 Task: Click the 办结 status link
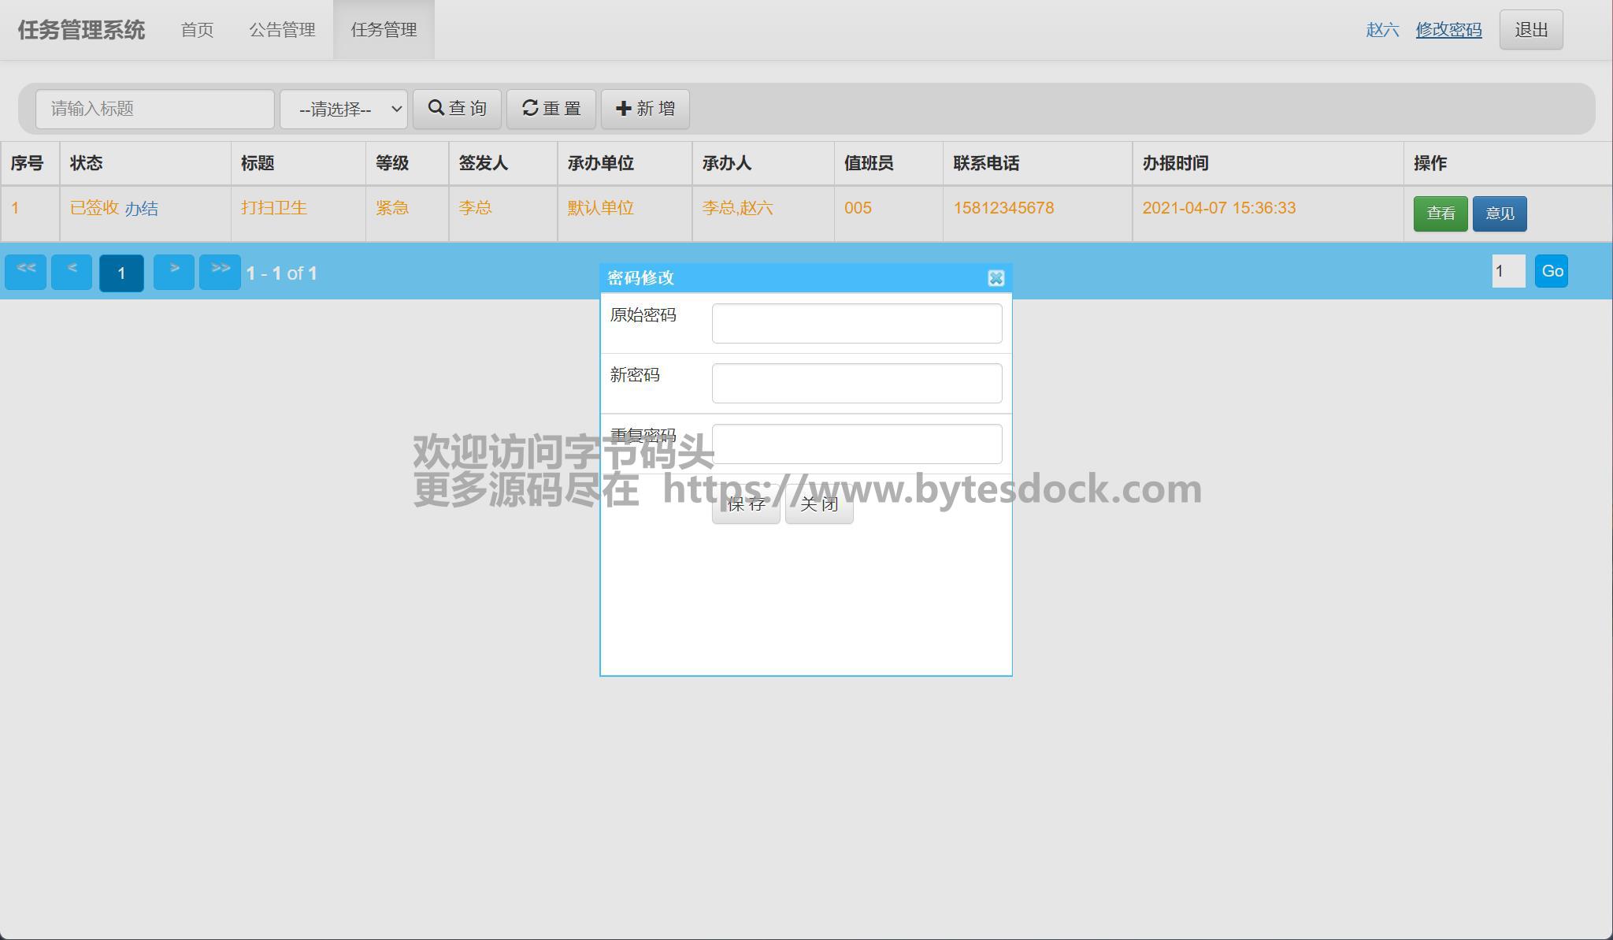pos(141,209)
